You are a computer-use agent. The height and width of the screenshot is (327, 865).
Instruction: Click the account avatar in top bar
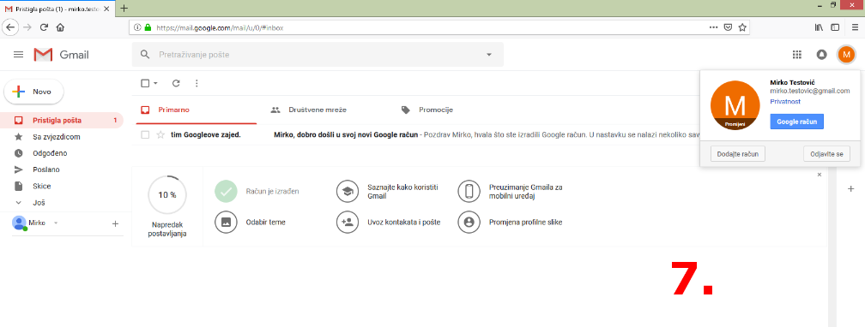(x=846, y=55)
